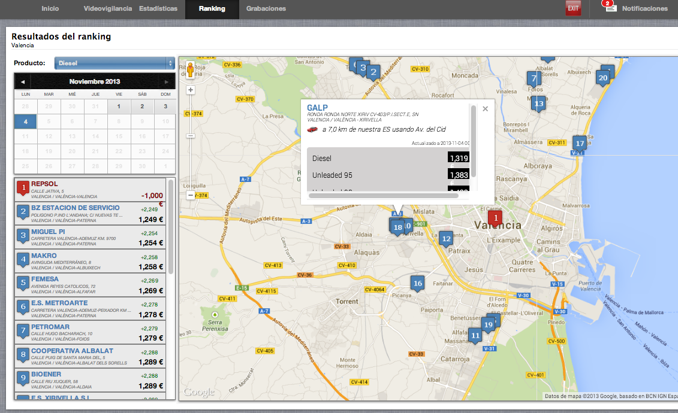This screenshot has width=678, height=413.
Task: Click map marker 12 near Patraix
Action: tap(446, 239)
